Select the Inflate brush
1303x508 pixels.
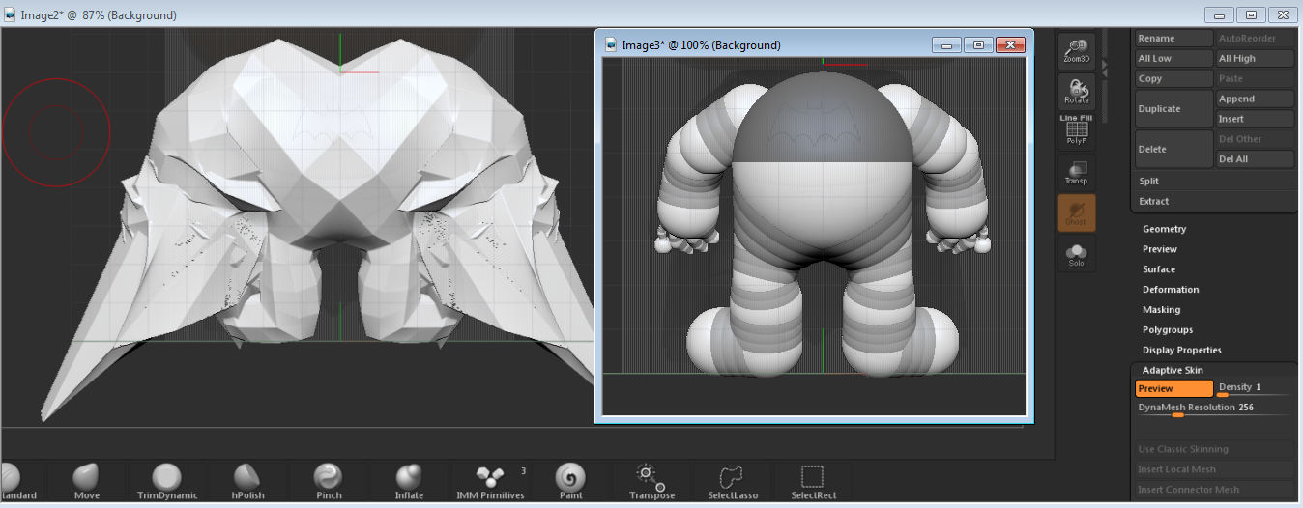409,481
